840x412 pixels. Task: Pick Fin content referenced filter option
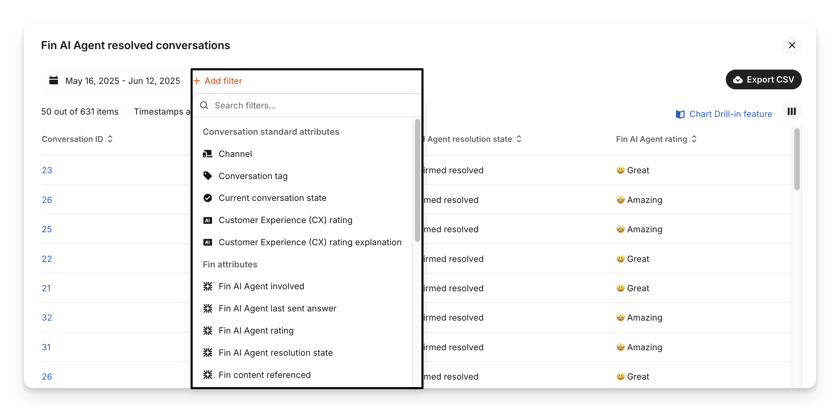coord(265,375)
